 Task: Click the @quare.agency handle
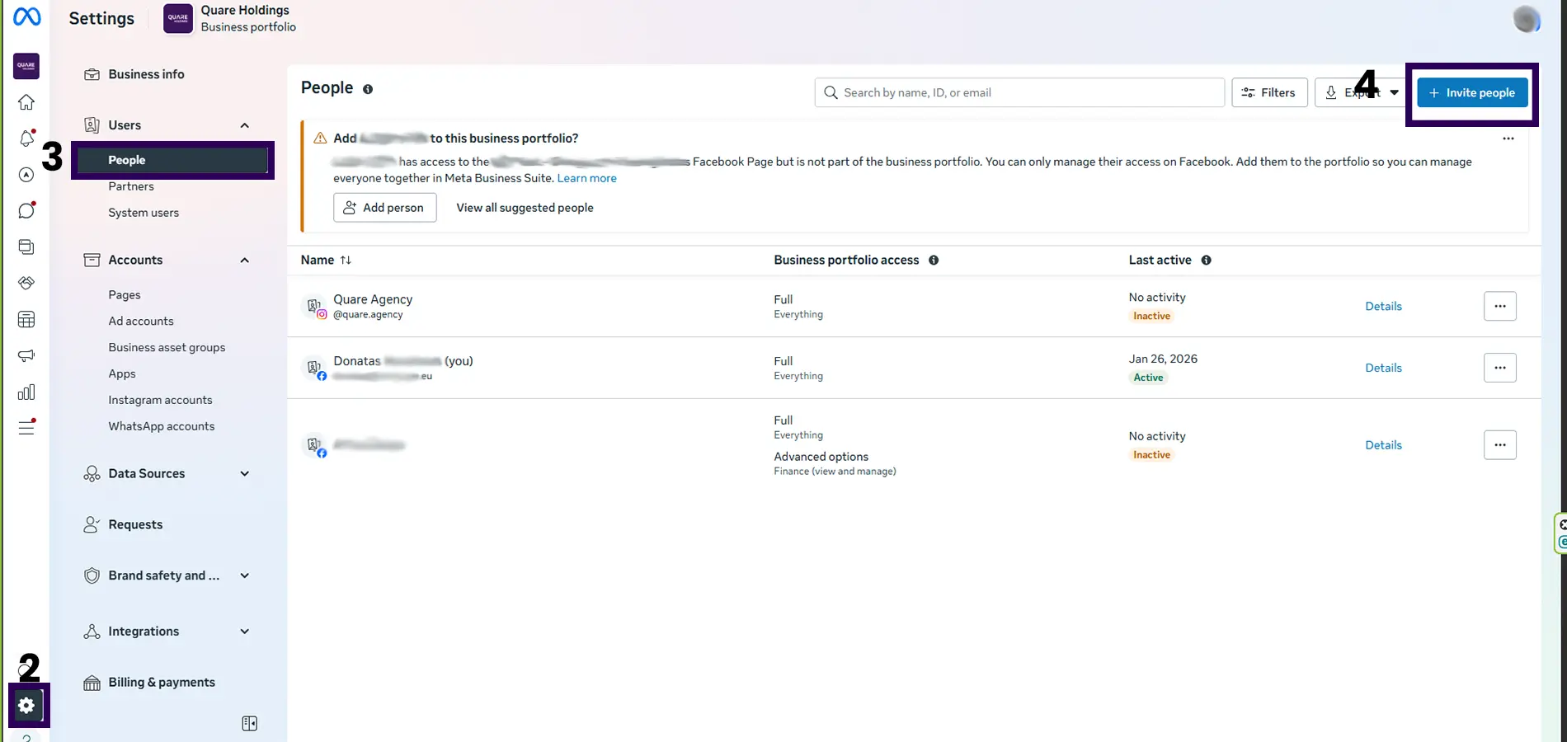point(368,314)
